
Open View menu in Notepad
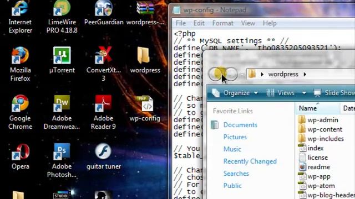pos(248,23)
